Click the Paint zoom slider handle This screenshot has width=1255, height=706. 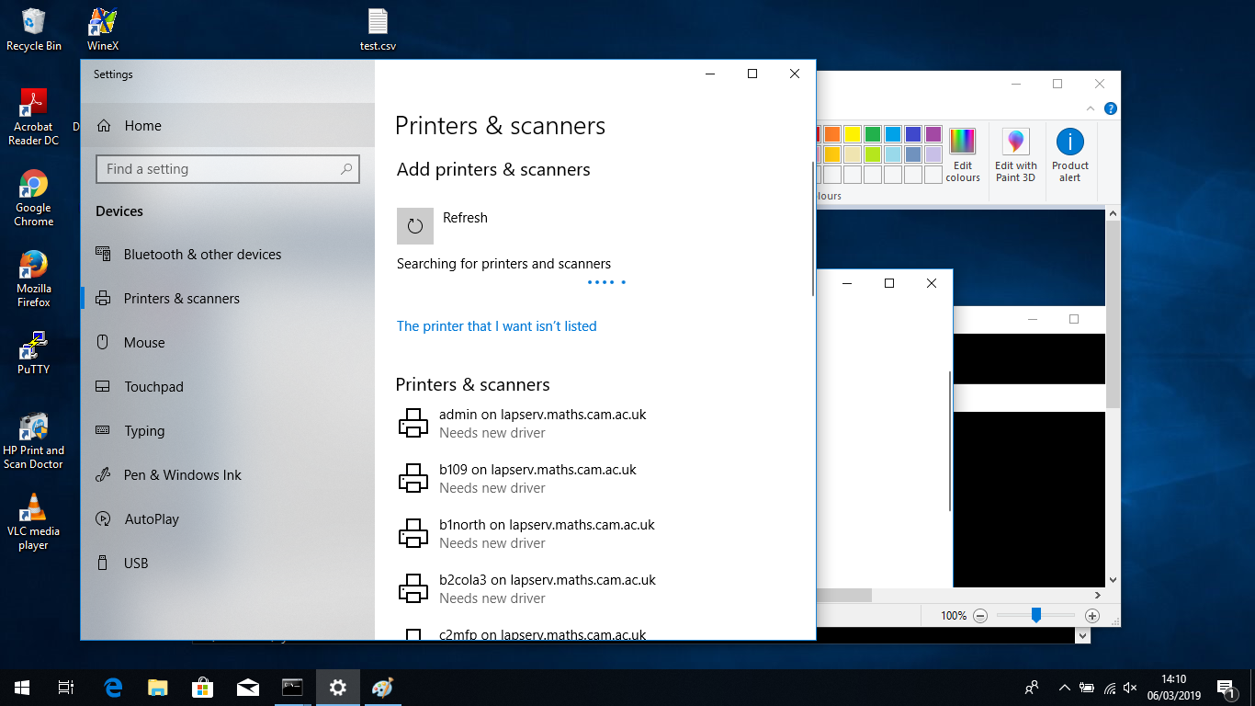(x=1035, y=616)
